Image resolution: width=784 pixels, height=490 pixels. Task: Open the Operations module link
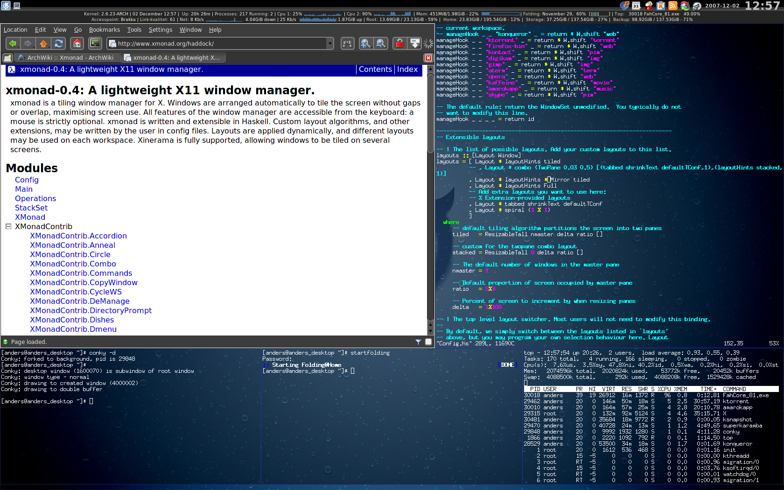(x=35, y=198)
